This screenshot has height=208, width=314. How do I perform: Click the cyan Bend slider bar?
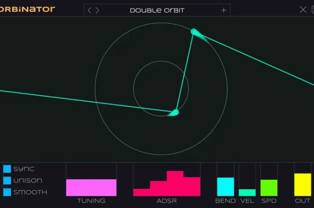(226, 187)
